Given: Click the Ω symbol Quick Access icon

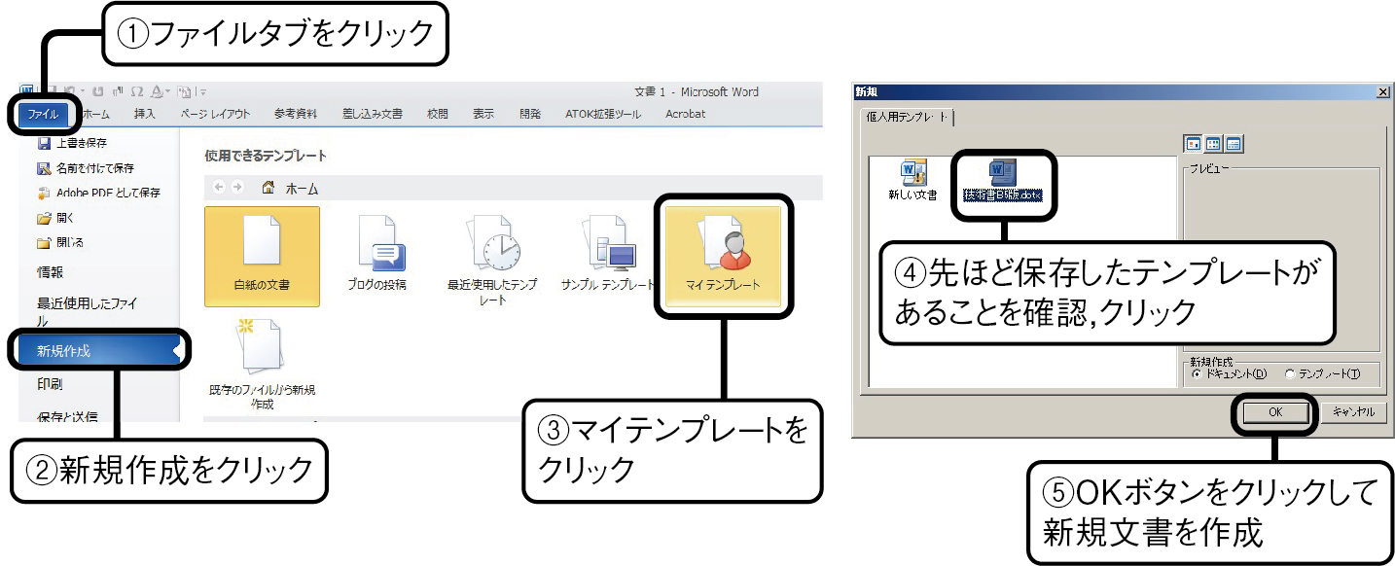Looking at the screenshot, I should click(x=137, y=91).
